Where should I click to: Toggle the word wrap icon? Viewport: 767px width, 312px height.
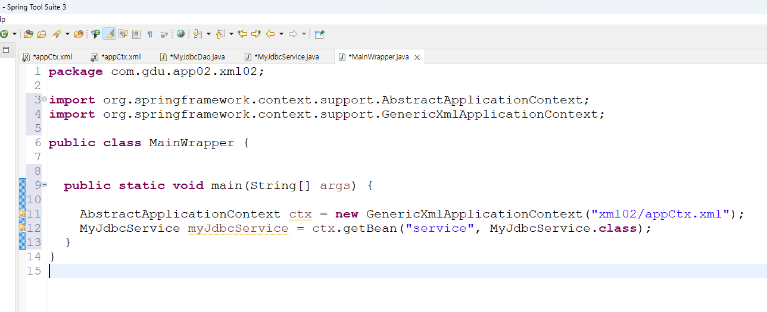123,34
